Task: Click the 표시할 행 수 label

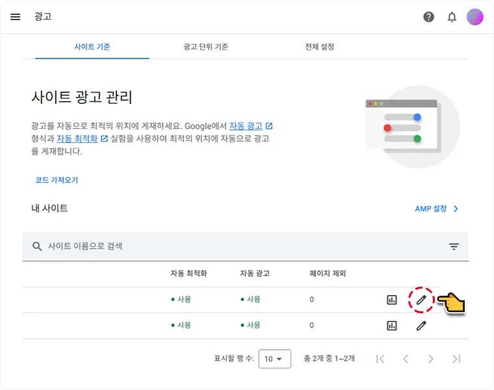Action: coord(234,359)
